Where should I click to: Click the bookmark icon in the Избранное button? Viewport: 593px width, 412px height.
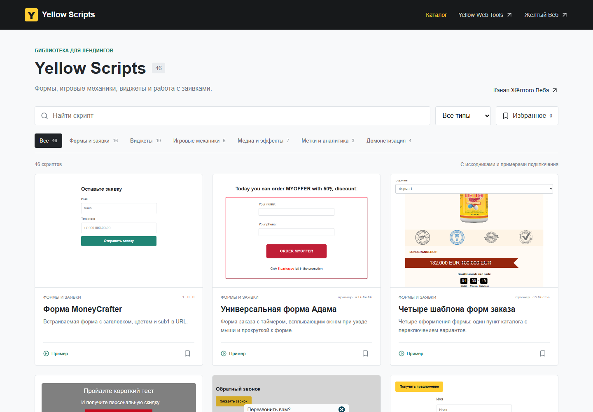pos(506,116)
